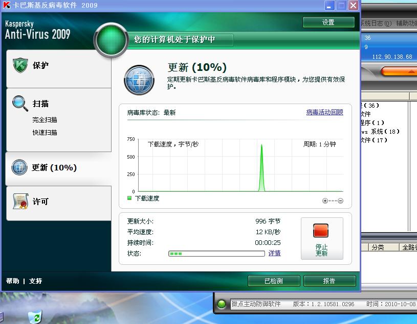417x324 pixels.
Task: Select 版本: 1.2.10581.0296 text in status bar
Action: [x=323, y=304]
